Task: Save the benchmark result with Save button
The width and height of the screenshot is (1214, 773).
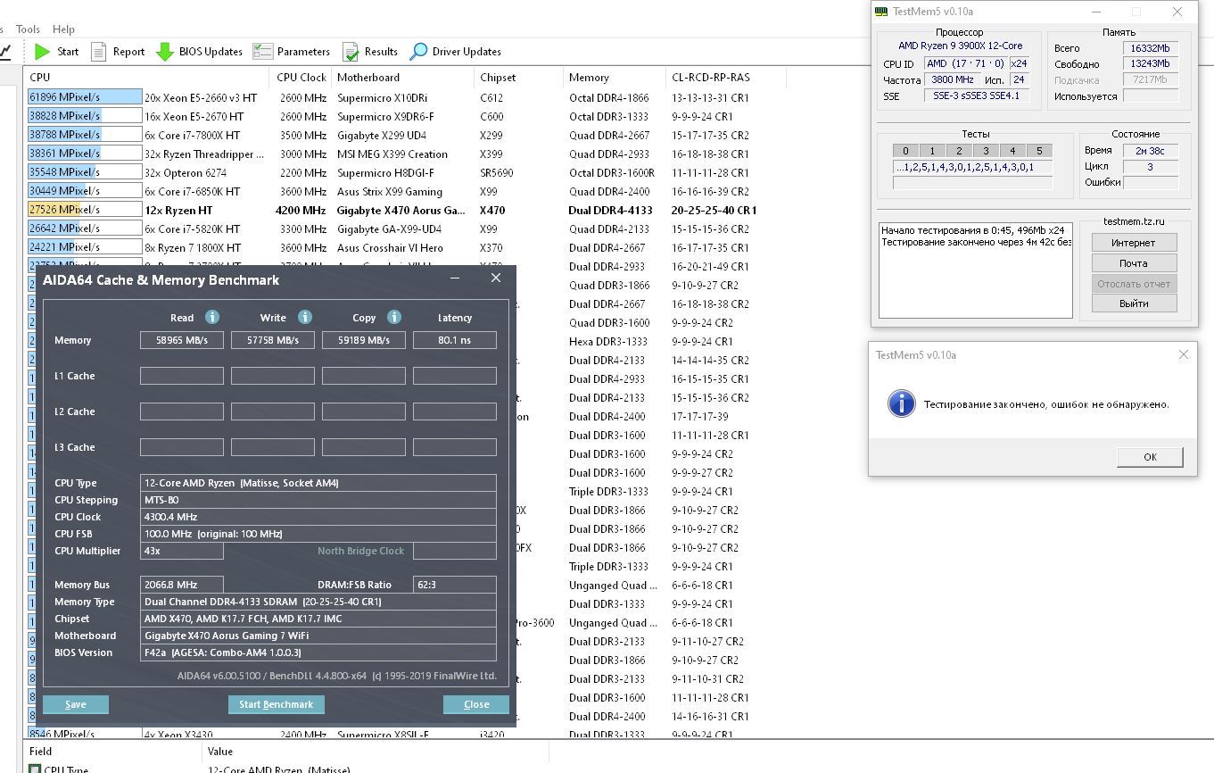Action: pos(76,704)
